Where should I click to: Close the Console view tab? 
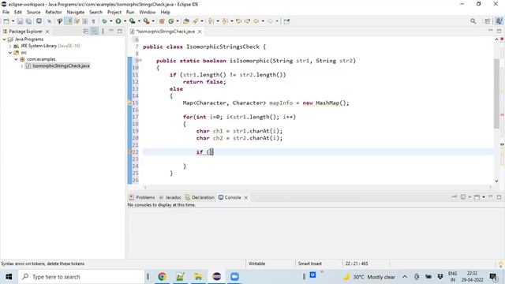pyautogui.click(x=245, y=197)
